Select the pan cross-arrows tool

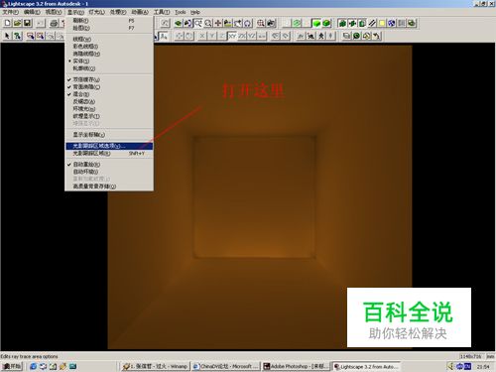[218, 23]
